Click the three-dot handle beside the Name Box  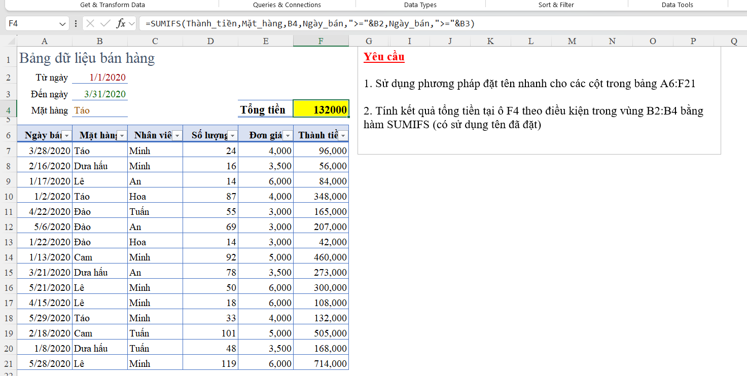(x=76, y=23)
